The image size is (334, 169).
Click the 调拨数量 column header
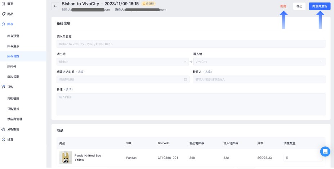point(289,143)
